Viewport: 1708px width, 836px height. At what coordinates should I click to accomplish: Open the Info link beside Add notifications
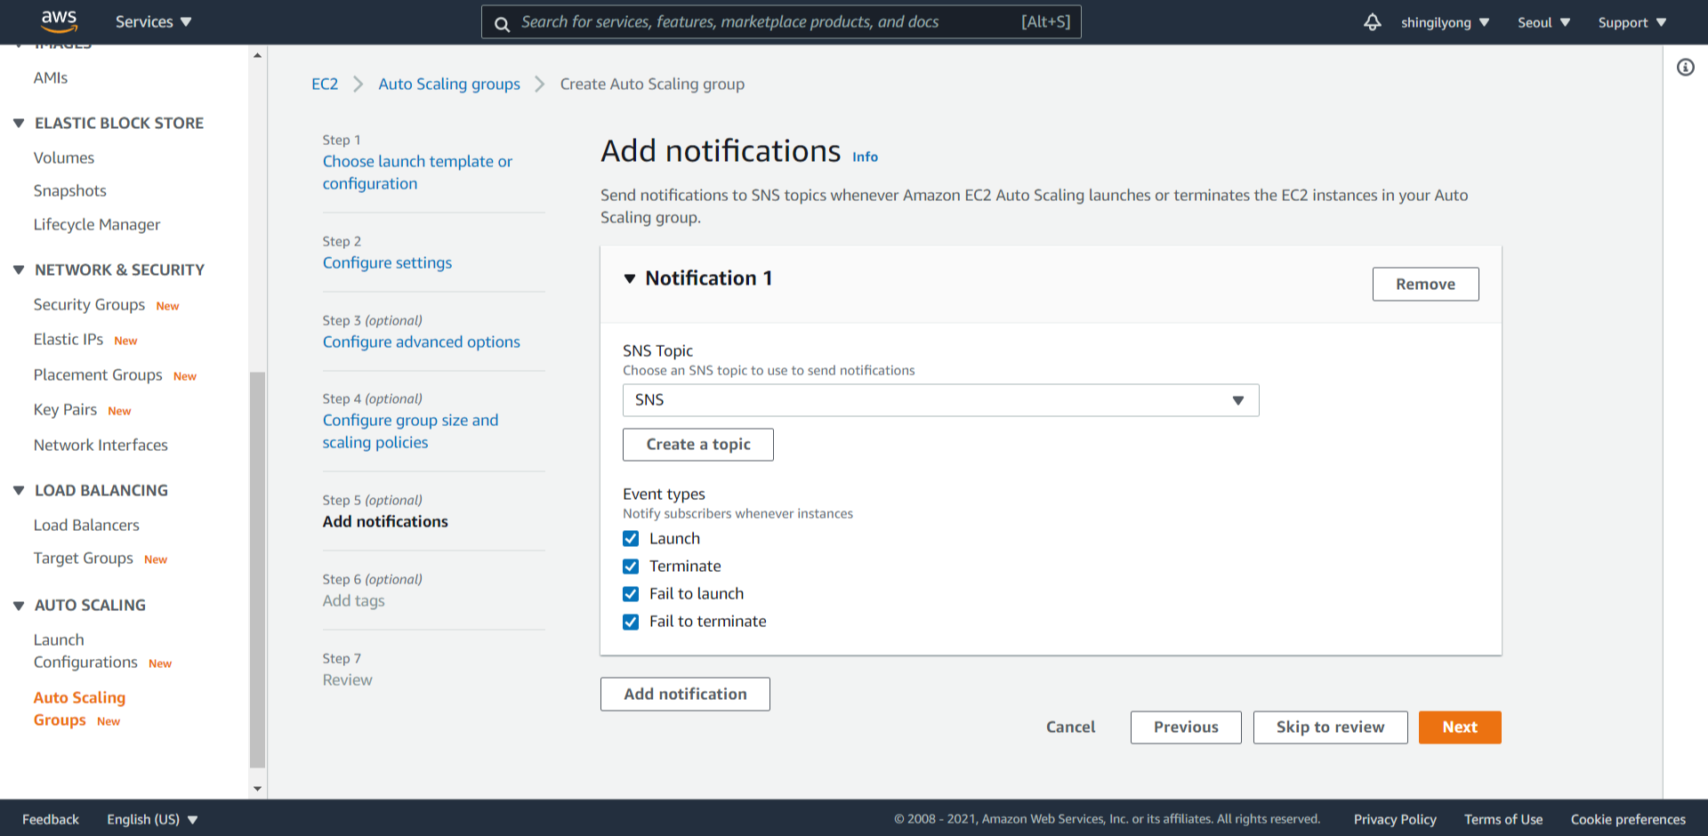865,157
